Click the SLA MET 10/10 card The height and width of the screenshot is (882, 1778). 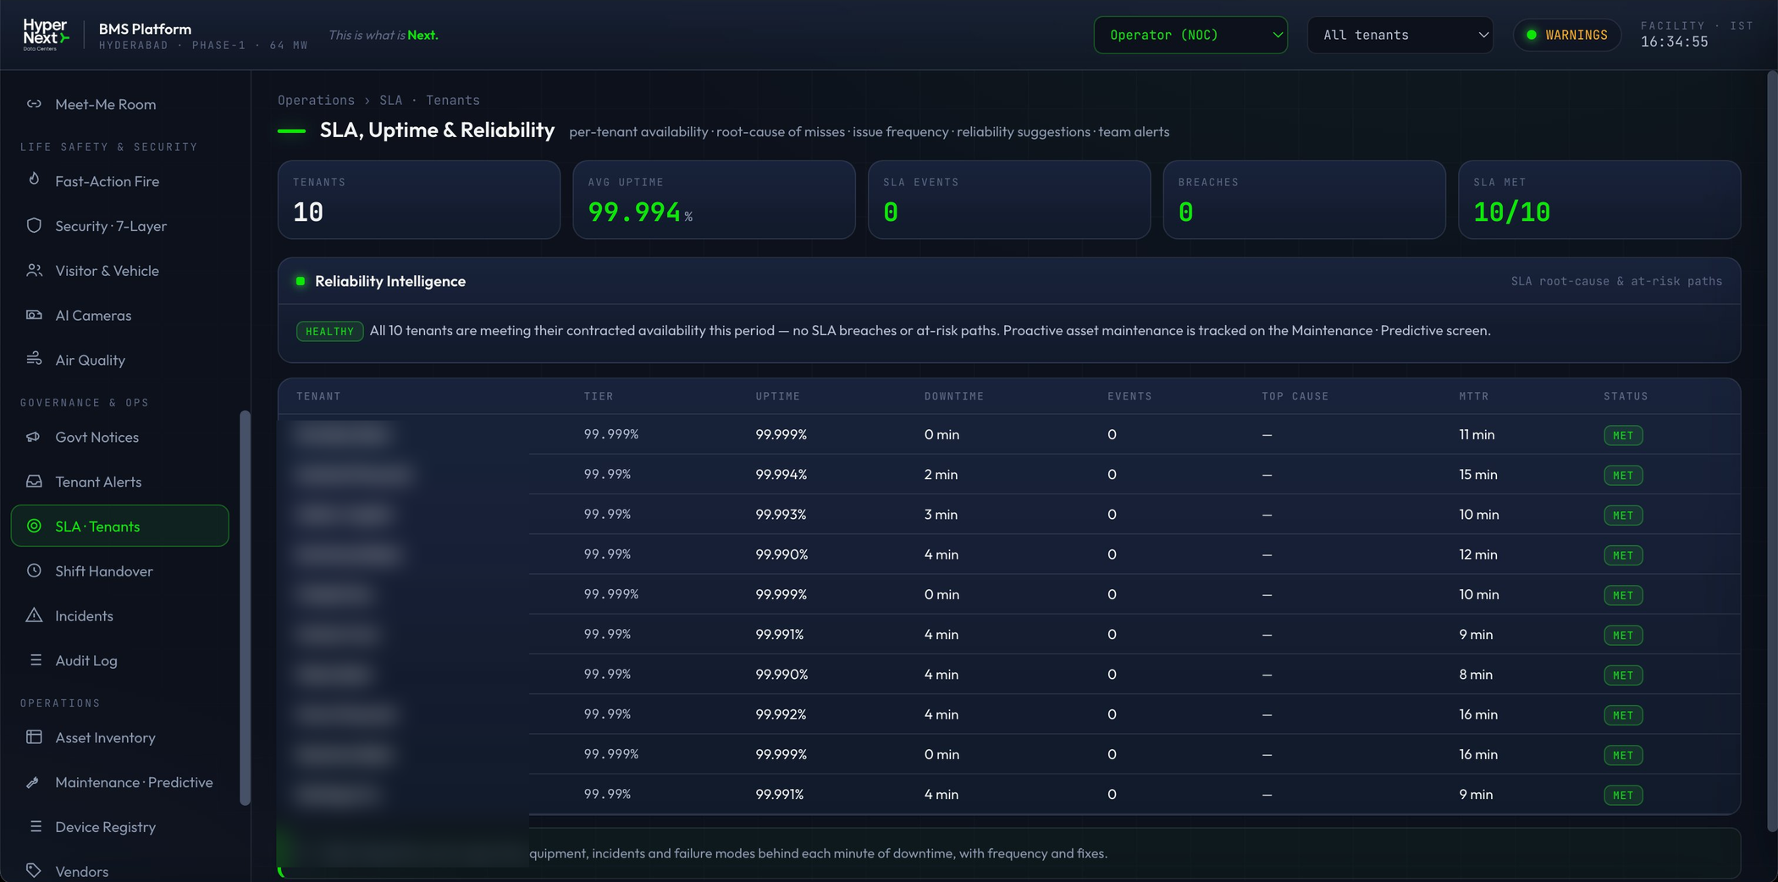pos(1599,200)
